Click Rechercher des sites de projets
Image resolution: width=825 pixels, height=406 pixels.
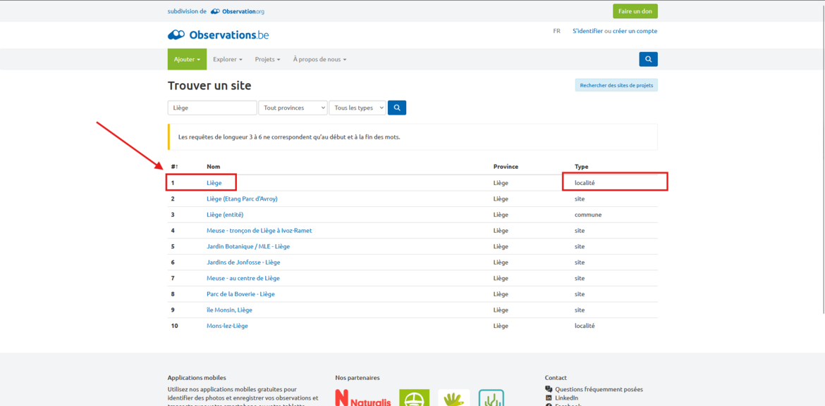click(616, 85)
